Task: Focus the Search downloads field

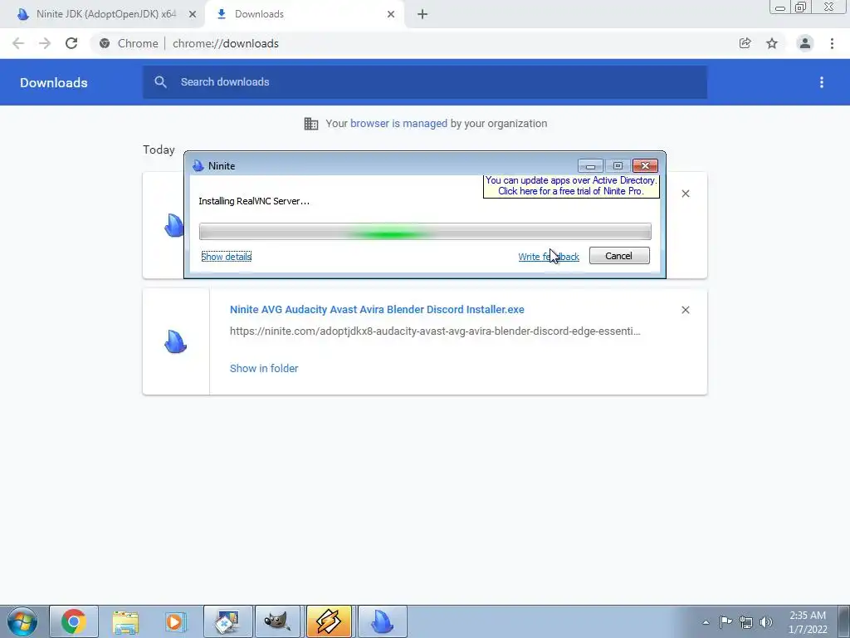Action: click(425, 82)
